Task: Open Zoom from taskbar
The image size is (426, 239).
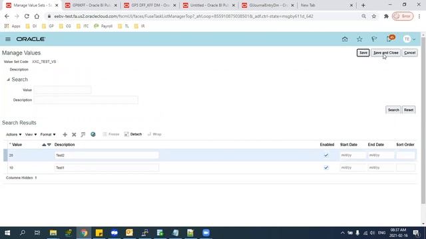Action: point(206,233)
